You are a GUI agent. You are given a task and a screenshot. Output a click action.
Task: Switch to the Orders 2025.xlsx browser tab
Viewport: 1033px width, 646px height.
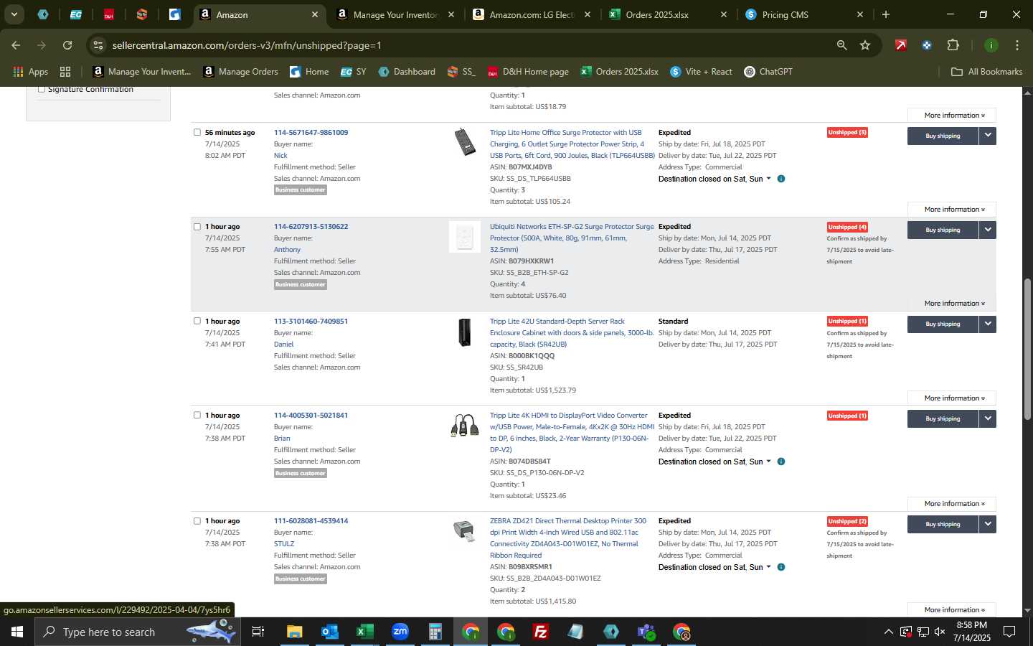tap(667, 14)
